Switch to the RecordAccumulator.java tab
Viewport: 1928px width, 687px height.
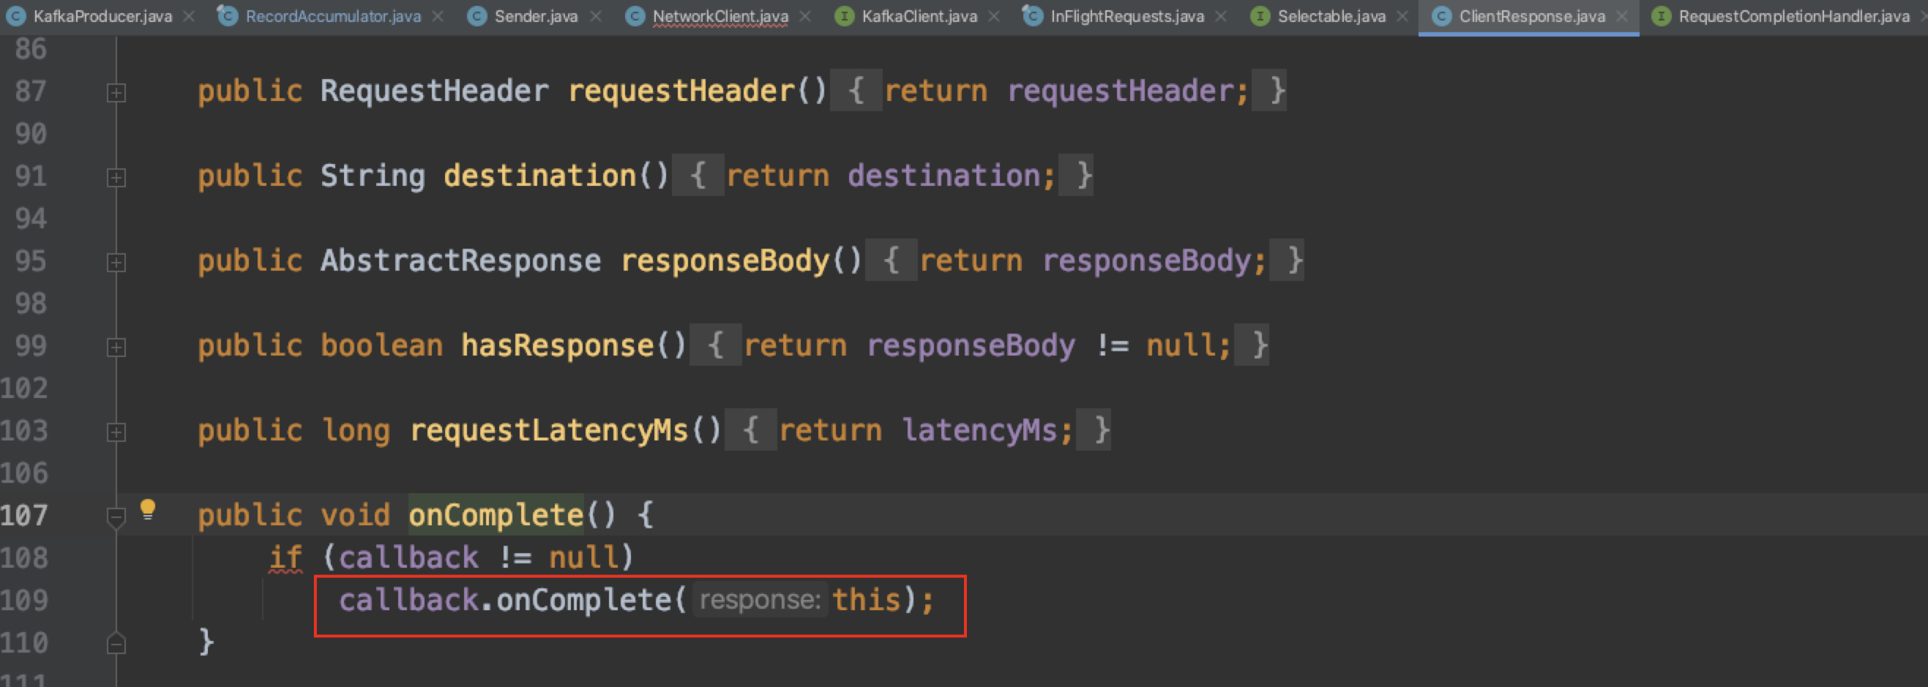click(333, 17)
